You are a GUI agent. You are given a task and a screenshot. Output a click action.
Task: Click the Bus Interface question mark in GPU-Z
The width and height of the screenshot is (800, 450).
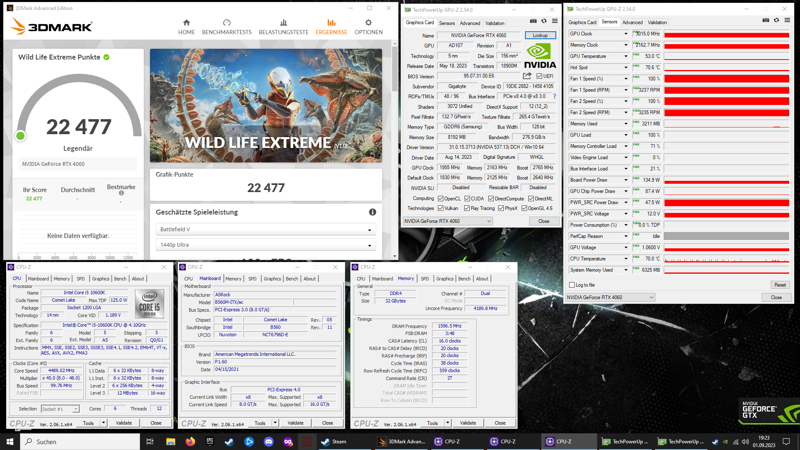[x=555, y=96]
